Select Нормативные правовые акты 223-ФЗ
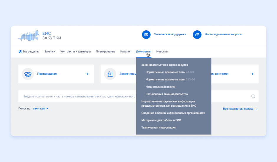Screen dimensions: 277x162 click(x=171, y=80)
